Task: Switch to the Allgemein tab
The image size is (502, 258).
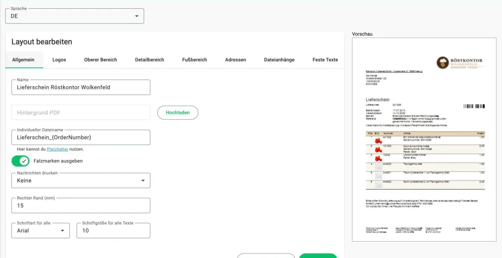Action: pos(23,59)
